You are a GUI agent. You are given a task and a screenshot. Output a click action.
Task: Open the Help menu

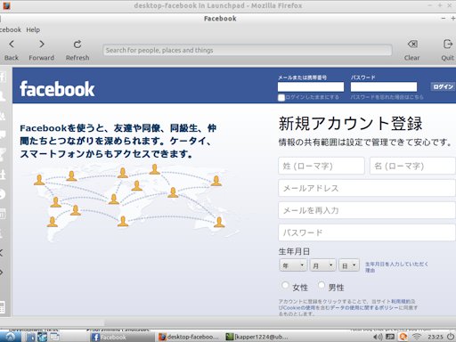pos(33,29)
